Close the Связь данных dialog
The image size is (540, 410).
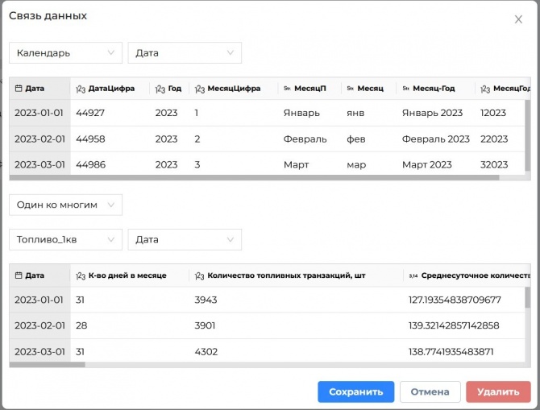point(518,19)
